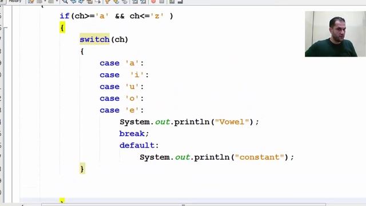
Task: Click the && operator in the condition
Action: [x=120, y=16]
